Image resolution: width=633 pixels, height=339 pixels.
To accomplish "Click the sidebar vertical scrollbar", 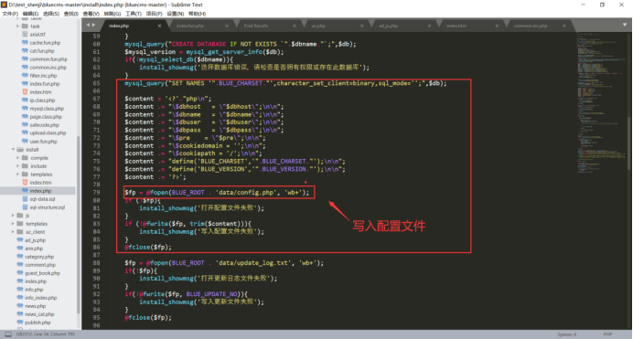I will 79,226.
